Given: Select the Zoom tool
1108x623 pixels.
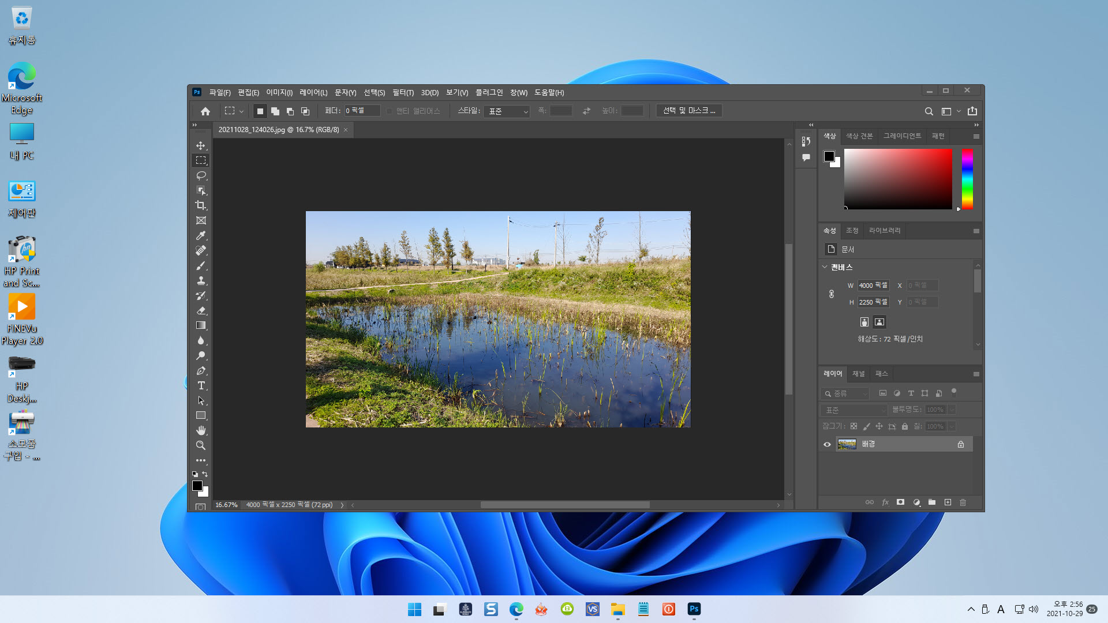Looking at the screenshot, I should 201,445.
